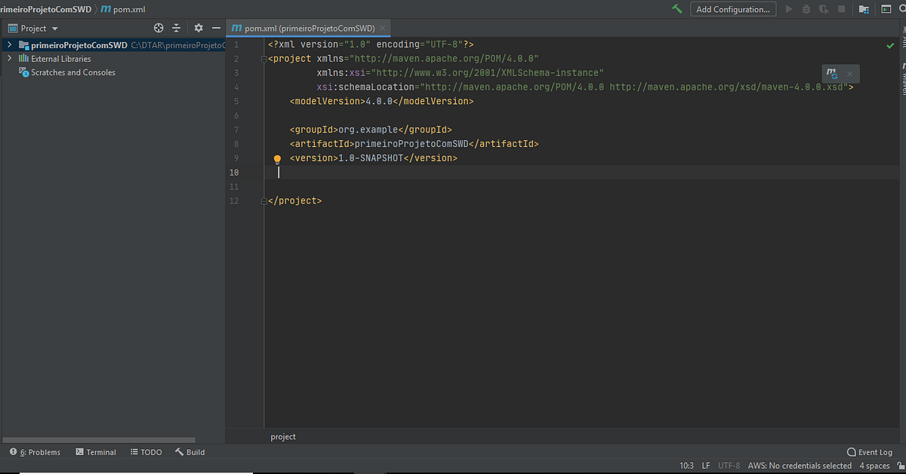
Task: Click AWS: No credentials selected in the status bar
Action: 800,466
